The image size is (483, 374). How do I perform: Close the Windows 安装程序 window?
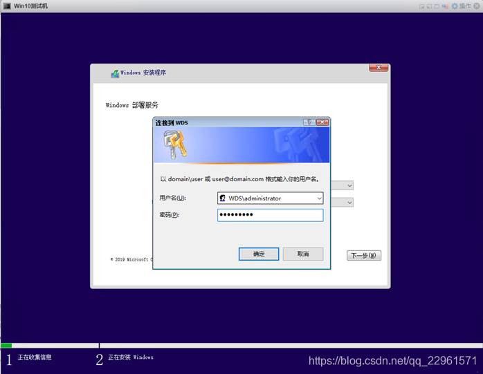click(x=378, y=68)
